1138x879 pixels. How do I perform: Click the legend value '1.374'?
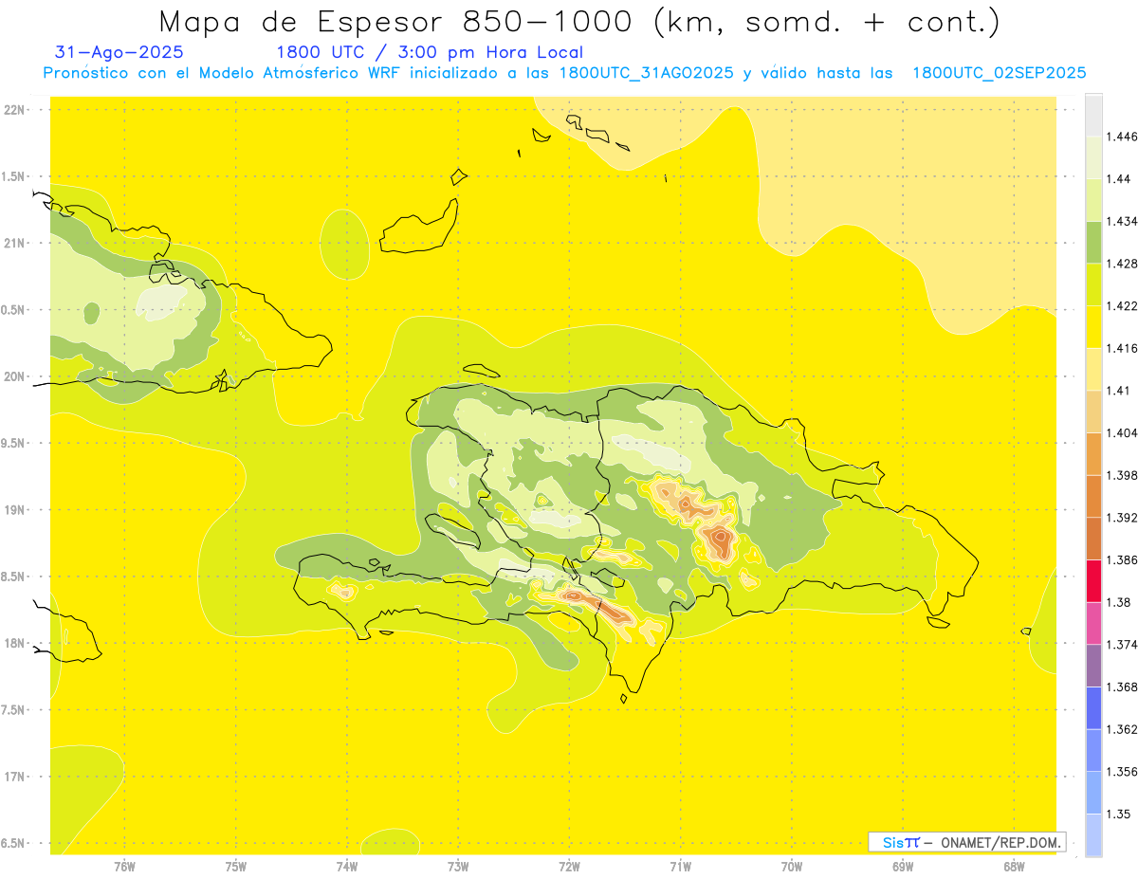pyautogui.click(x=1122, y=645)
